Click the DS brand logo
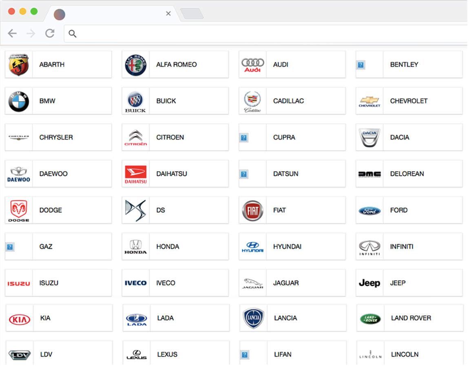 point(135,210)
